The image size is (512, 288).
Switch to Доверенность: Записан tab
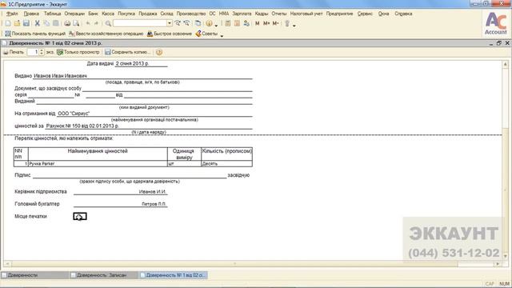(x=103, y=275)
